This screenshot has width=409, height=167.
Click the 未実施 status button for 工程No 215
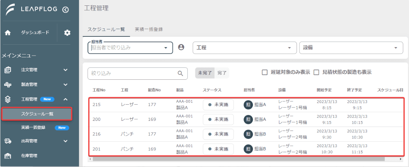click(218, 105)
